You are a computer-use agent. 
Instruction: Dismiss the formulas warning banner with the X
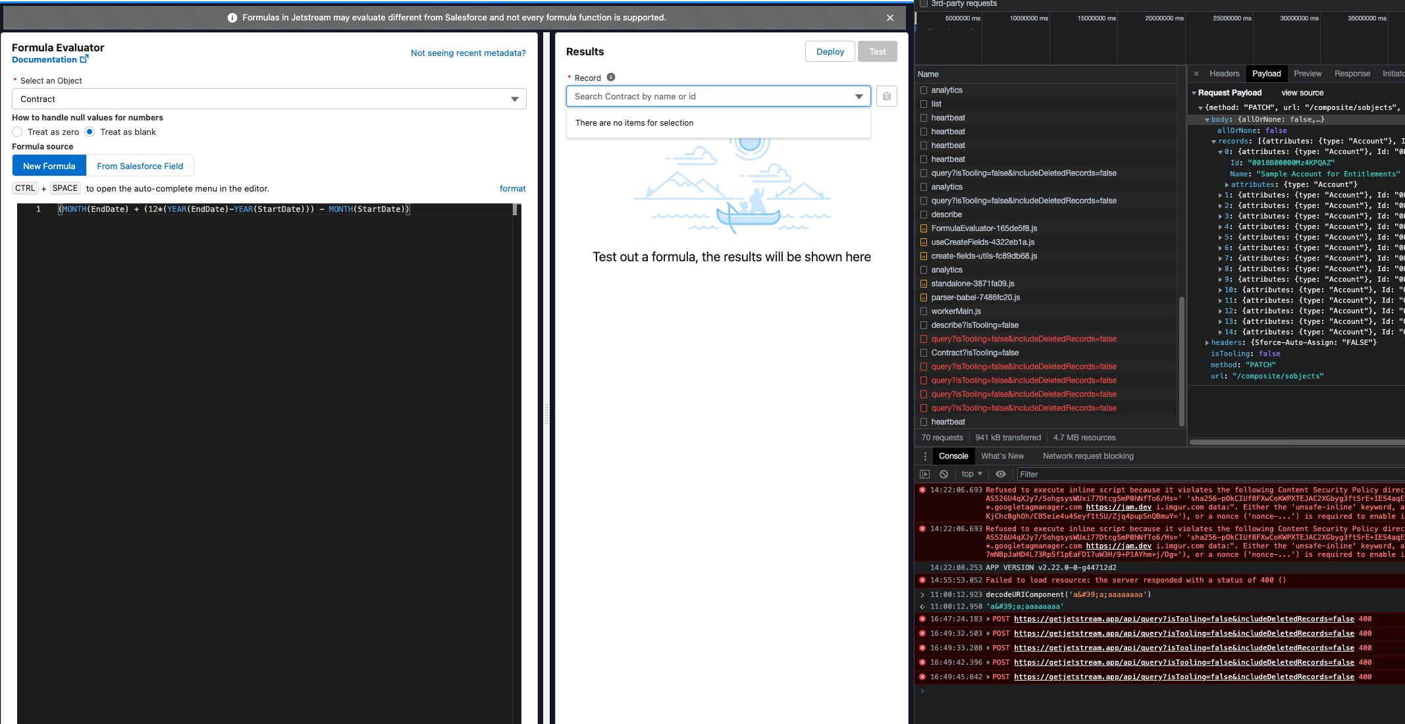tap(890, 18)
